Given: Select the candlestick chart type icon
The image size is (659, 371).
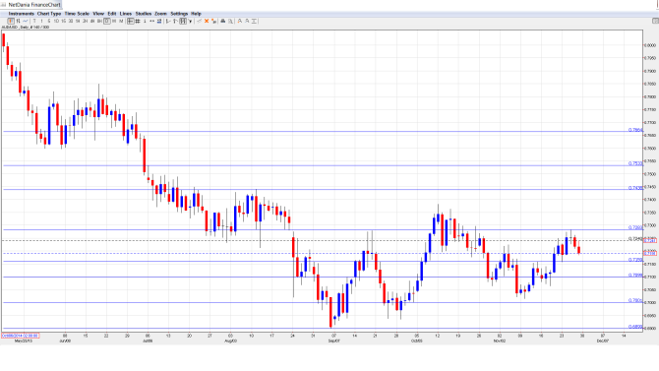Looking at the screenshot, I should 11,21.
